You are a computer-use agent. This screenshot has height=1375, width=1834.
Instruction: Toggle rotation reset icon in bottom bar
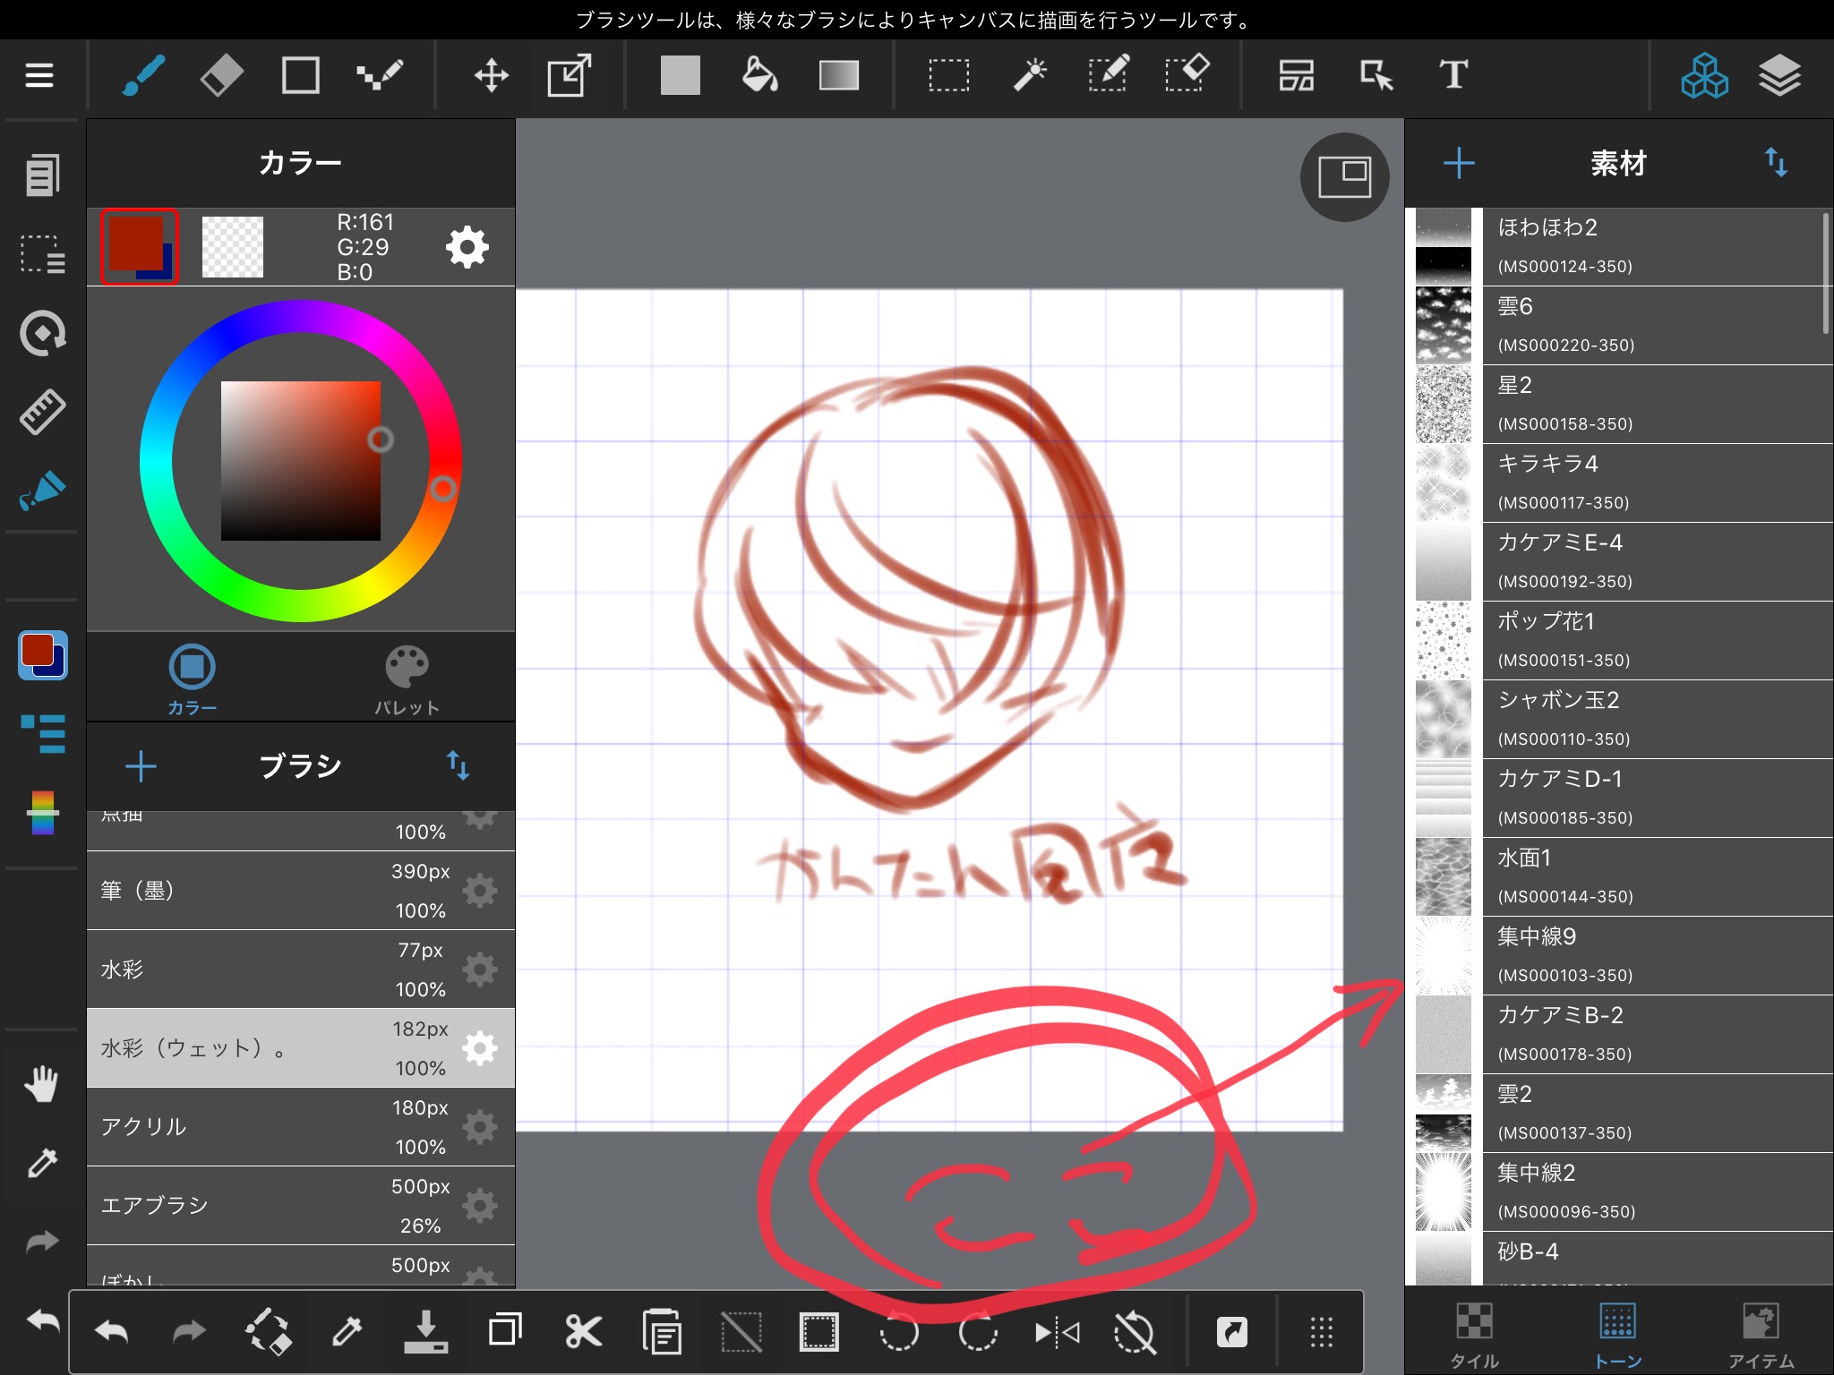[1135, 1333]
